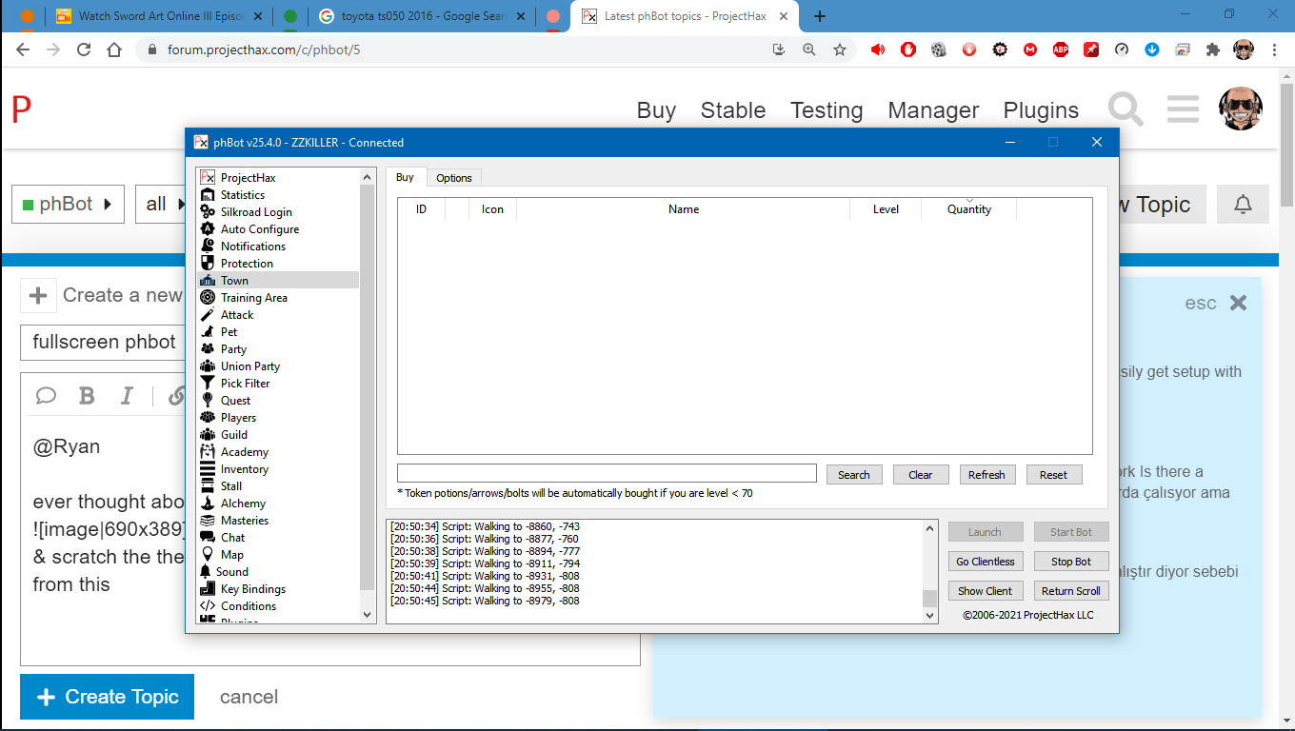Sort the list by Quantity column header
Screen dimensions: 1295x731
968,209
